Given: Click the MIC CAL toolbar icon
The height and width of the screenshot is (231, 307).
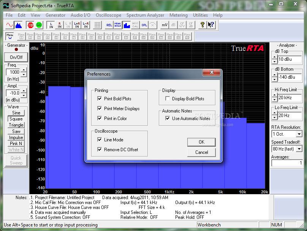Looking at the screenshot, I should tap(135, 25).
